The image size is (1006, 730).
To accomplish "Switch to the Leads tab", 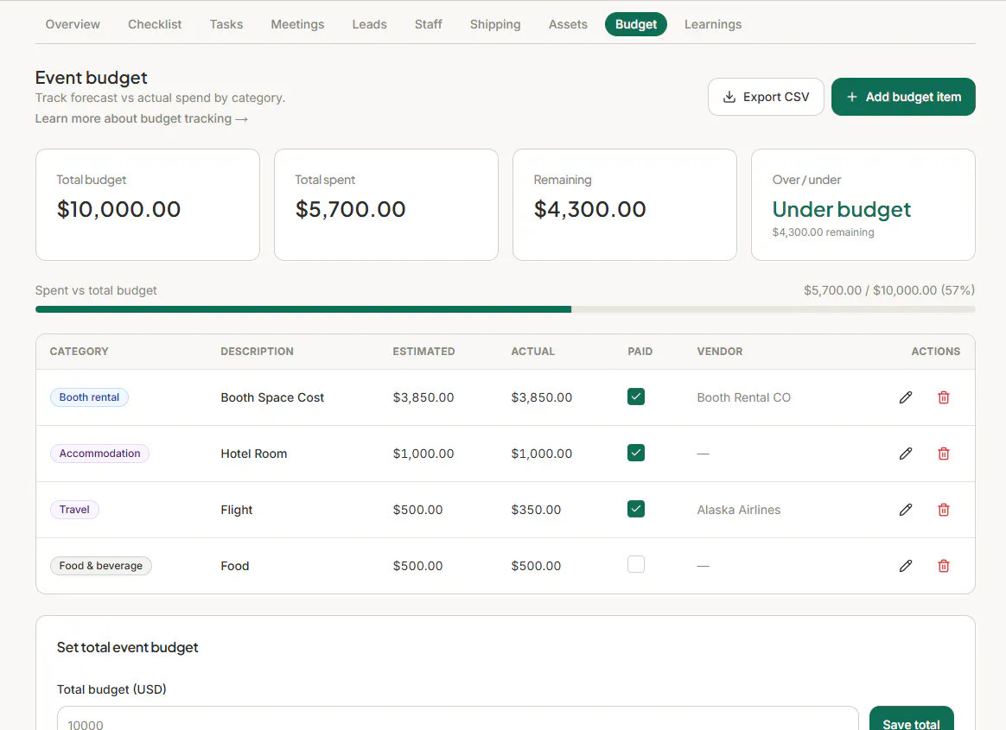I will pos(370,24).
